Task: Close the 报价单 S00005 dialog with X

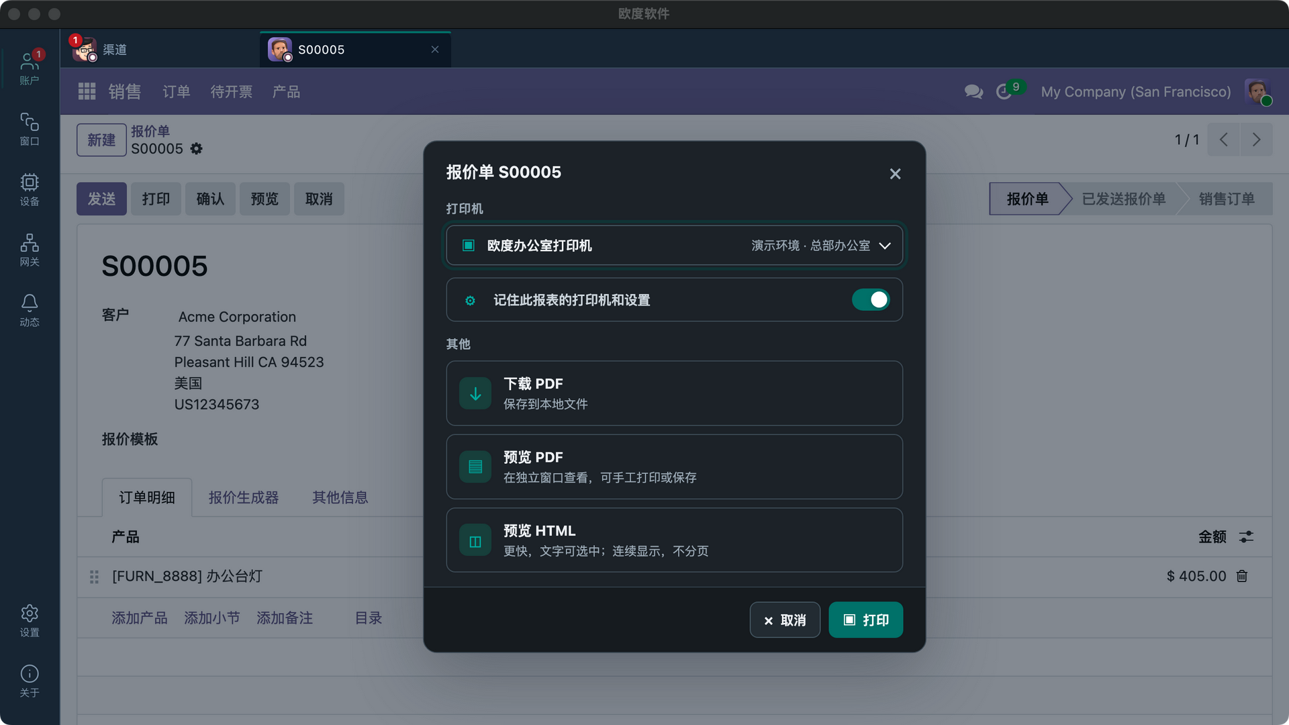Action: (x=895, y=174)
